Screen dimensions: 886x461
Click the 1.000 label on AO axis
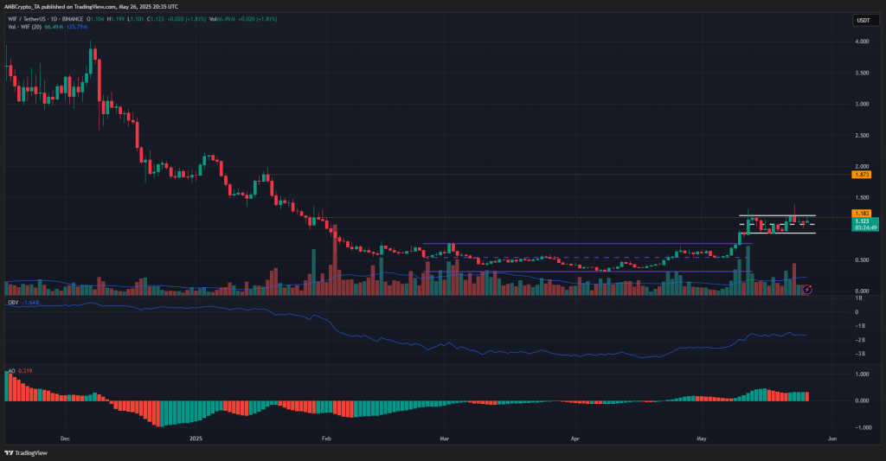click(863, 374)
